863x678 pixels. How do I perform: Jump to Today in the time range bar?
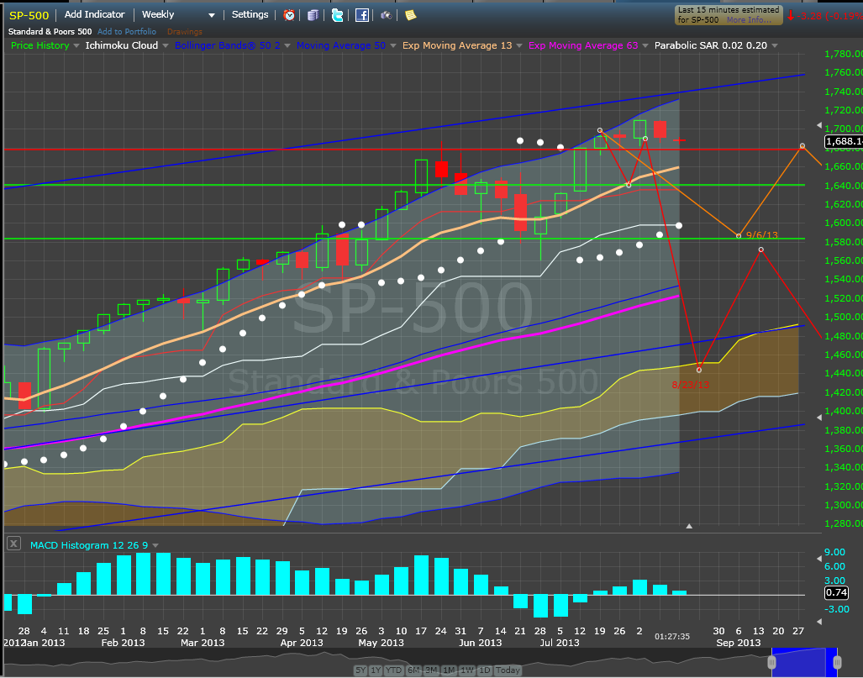pos(507,670)
